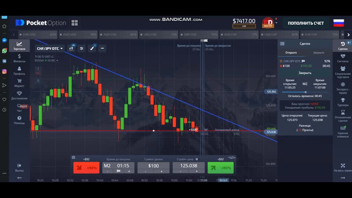352x198 pixels.
Task: Open the Финансы section in sidebar
Action: (19, 58)
